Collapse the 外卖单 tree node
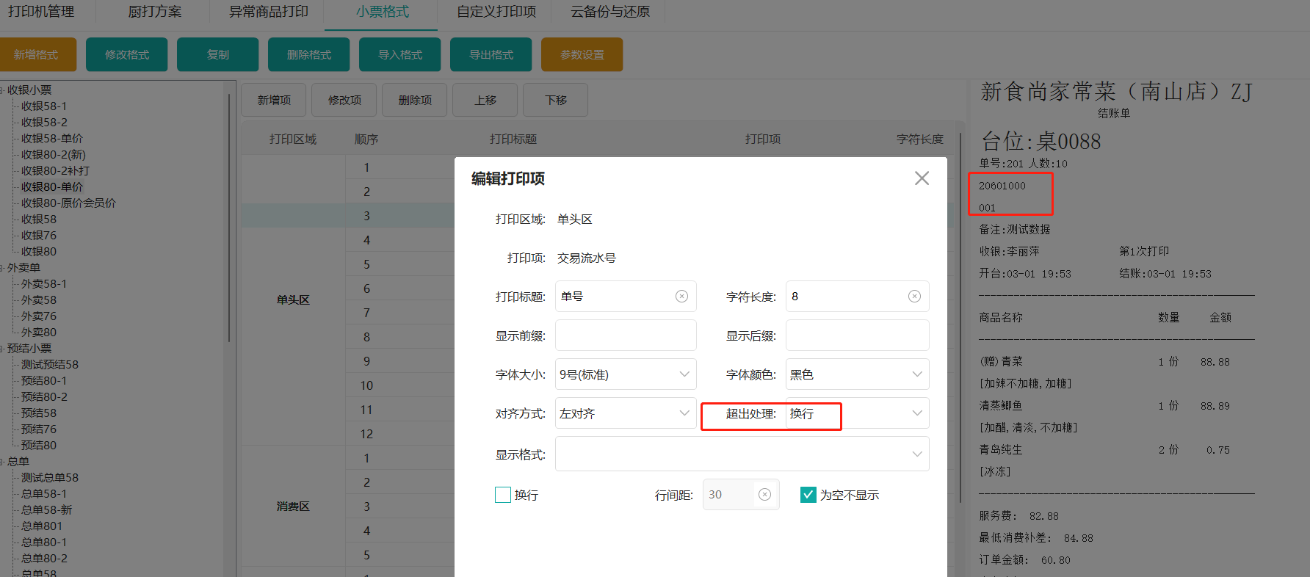This screenshot has width=1310, height=577. [2, 268]
